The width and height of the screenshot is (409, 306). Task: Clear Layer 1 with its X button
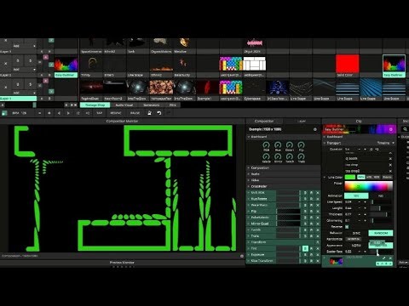tap(5, 87)
